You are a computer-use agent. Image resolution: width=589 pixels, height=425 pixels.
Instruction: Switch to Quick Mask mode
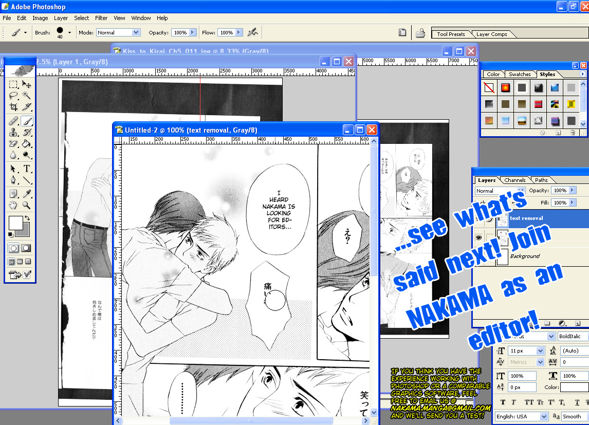click(26, 248)
